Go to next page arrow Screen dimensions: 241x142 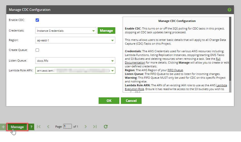click(x=86, y=127)
